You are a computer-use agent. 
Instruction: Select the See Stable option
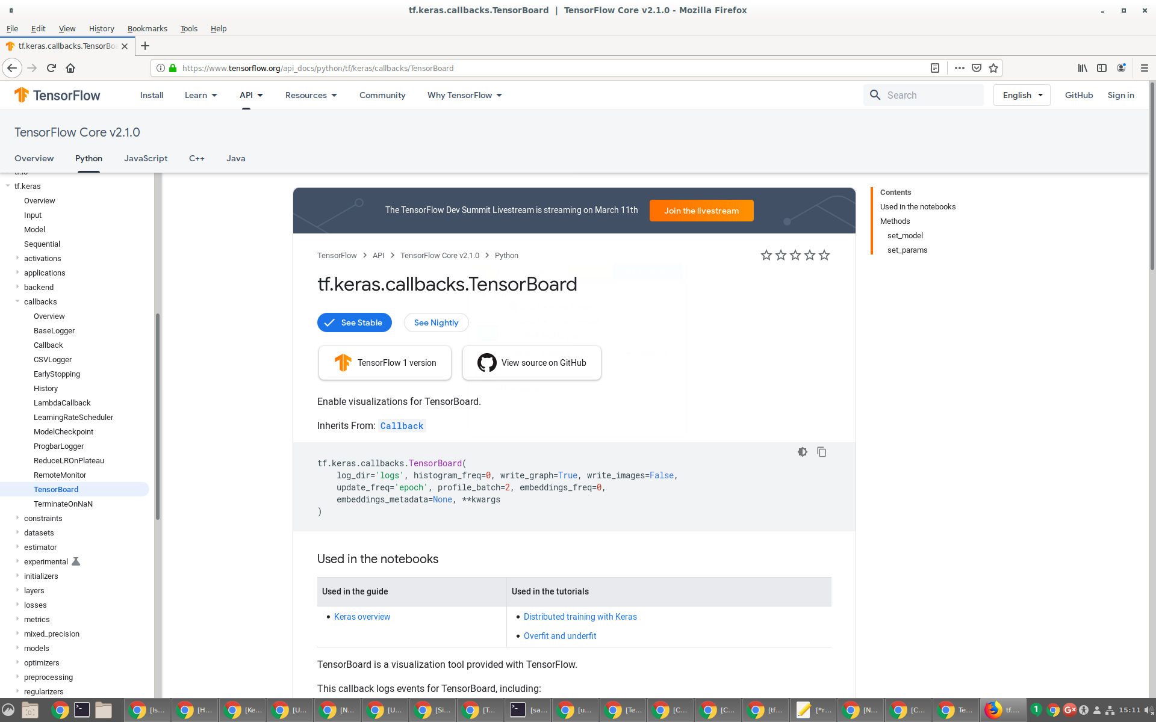pyautogui.click(x=355, y=322)
